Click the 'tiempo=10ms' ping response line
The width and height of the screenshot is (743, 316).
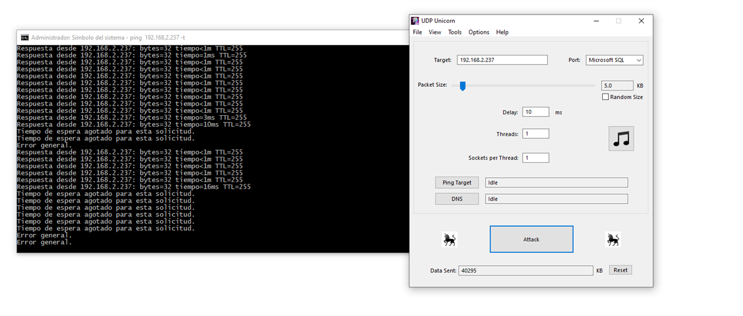coord(133,125)
